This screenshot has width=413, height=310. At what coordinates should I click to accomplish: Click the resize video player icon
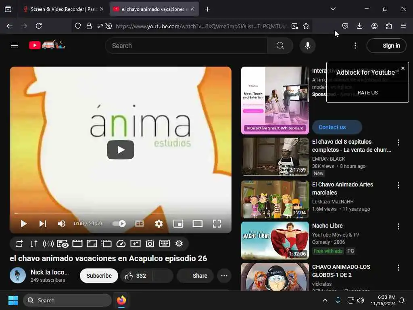92,243
